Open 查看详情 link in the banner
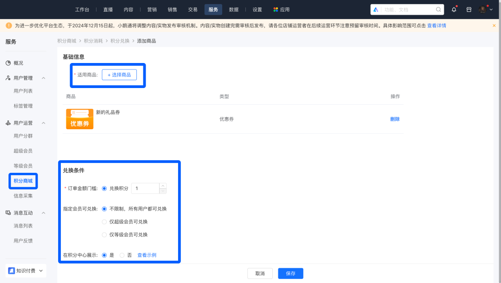Viewport: 501px width, 283px height. pyautogui.click(x=437, y=25)
